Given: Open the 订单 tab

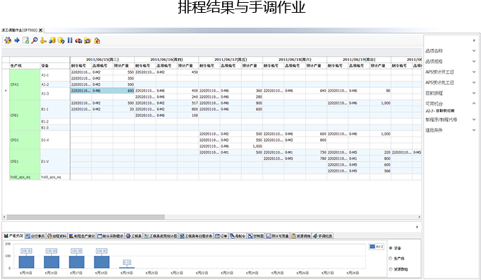Looking at the screenshot, I should pyautogui.click(x=221, y=236).
